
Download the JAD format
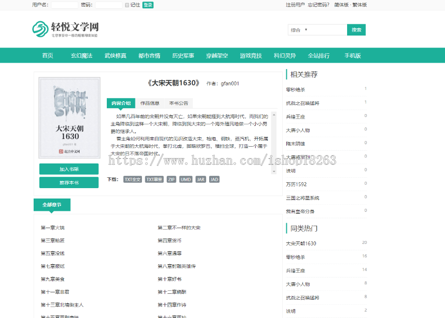[x=214, y=179]
